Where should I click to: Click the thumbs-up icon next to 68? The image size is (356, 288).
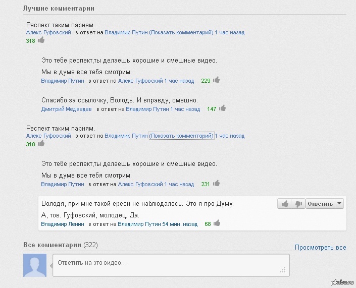(216, 223)
